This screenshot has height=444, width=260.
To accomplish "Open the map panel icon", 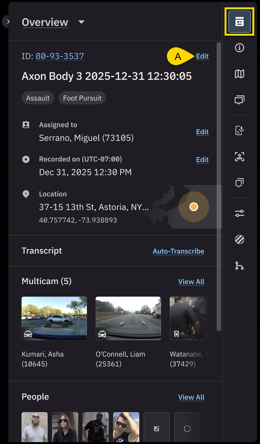I will [239, 74].
